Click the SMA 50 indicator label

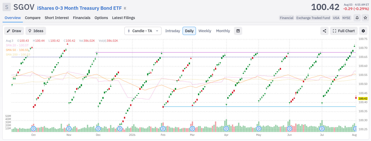click(x=17, y=50)
